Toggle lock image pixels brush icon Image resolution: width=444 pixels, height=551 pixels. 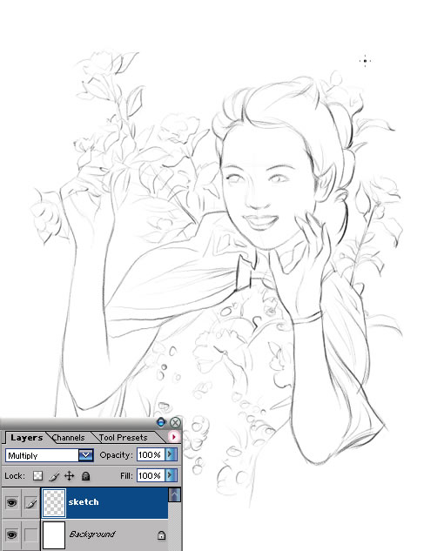[x=54, y=476]
